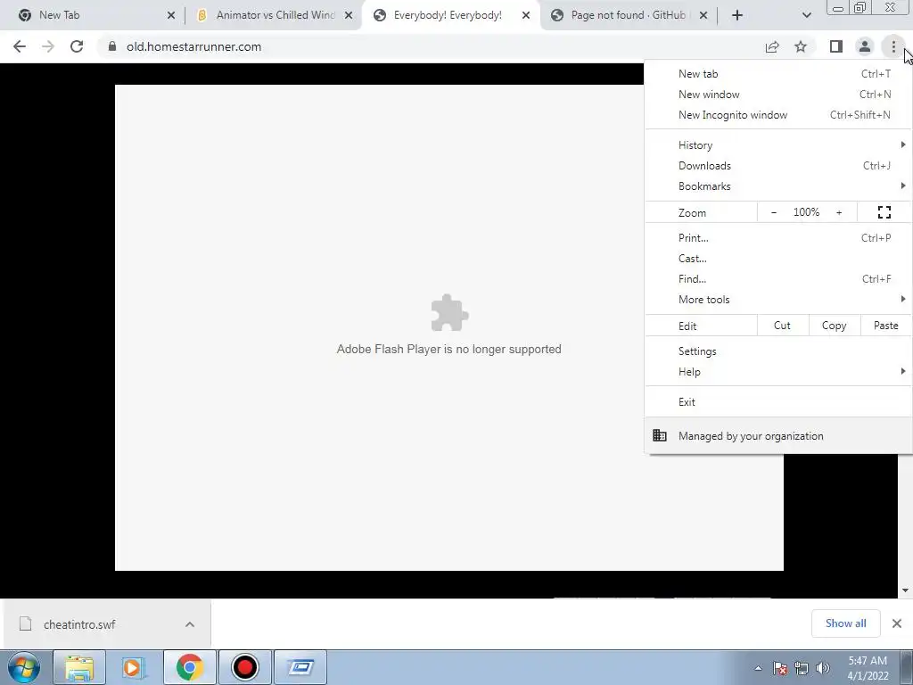Open the volume speaker tray icon
913x685 pixels.
[823, 668]
